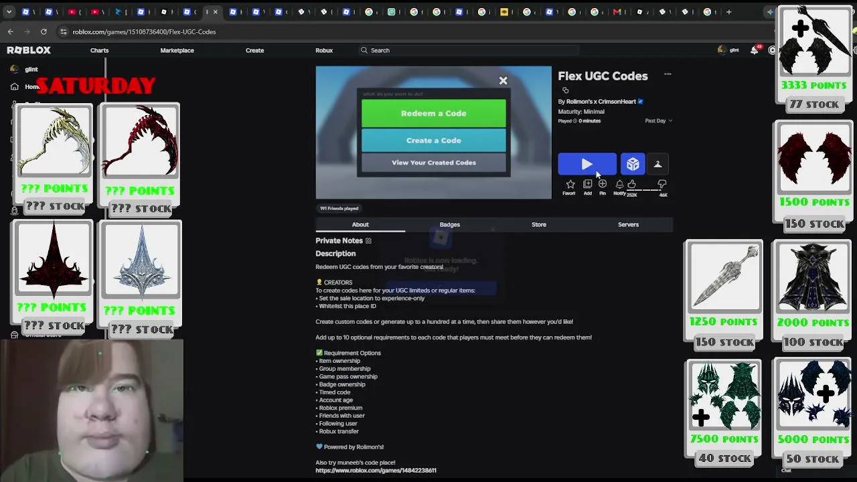Click the verified badge beside CrimsonHeart

640,102
